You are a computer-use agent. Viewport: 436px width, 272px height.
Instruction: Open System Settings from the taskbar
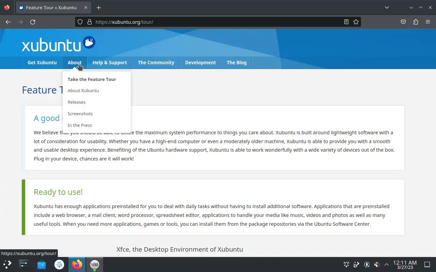click(24, 264)
